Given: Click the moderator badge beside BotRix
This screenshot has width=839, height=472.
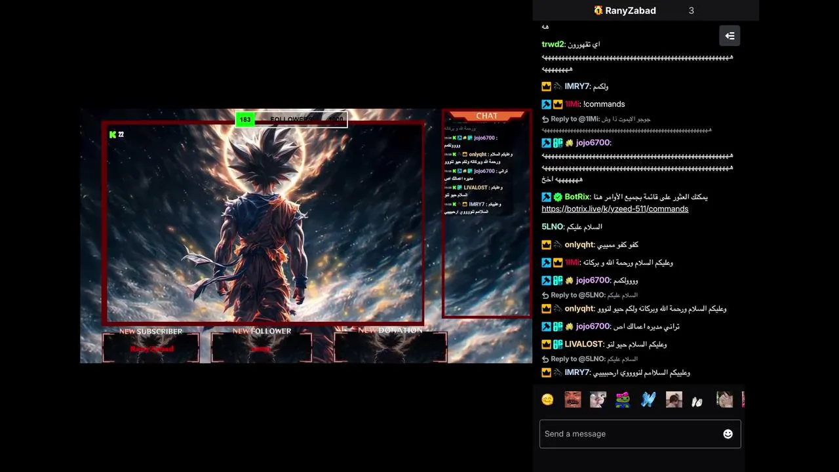Looking at the screenshot, I should tap(546, 197).
